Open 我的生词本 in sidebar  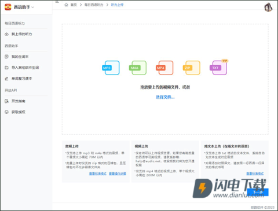20,57
